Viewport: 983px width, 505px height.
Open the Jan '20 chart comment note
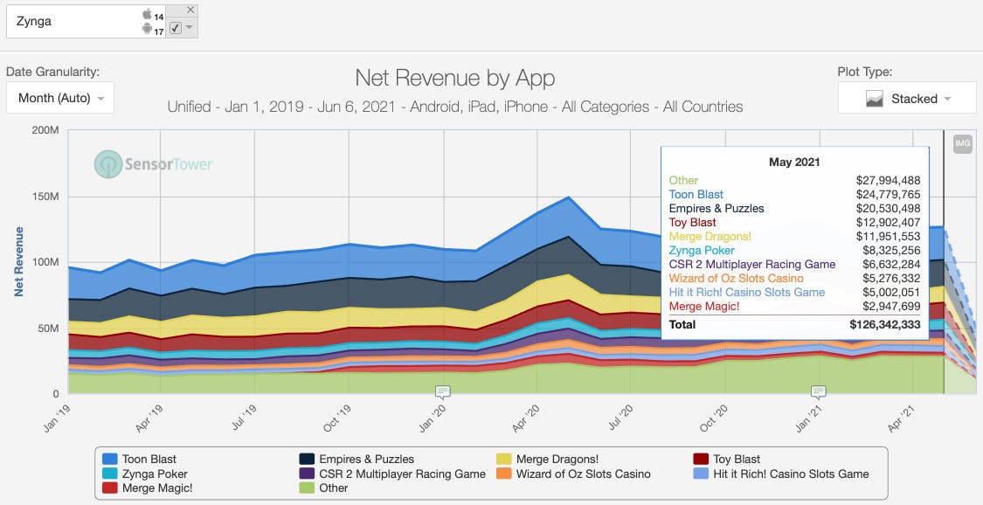click(x=443, y=392)
